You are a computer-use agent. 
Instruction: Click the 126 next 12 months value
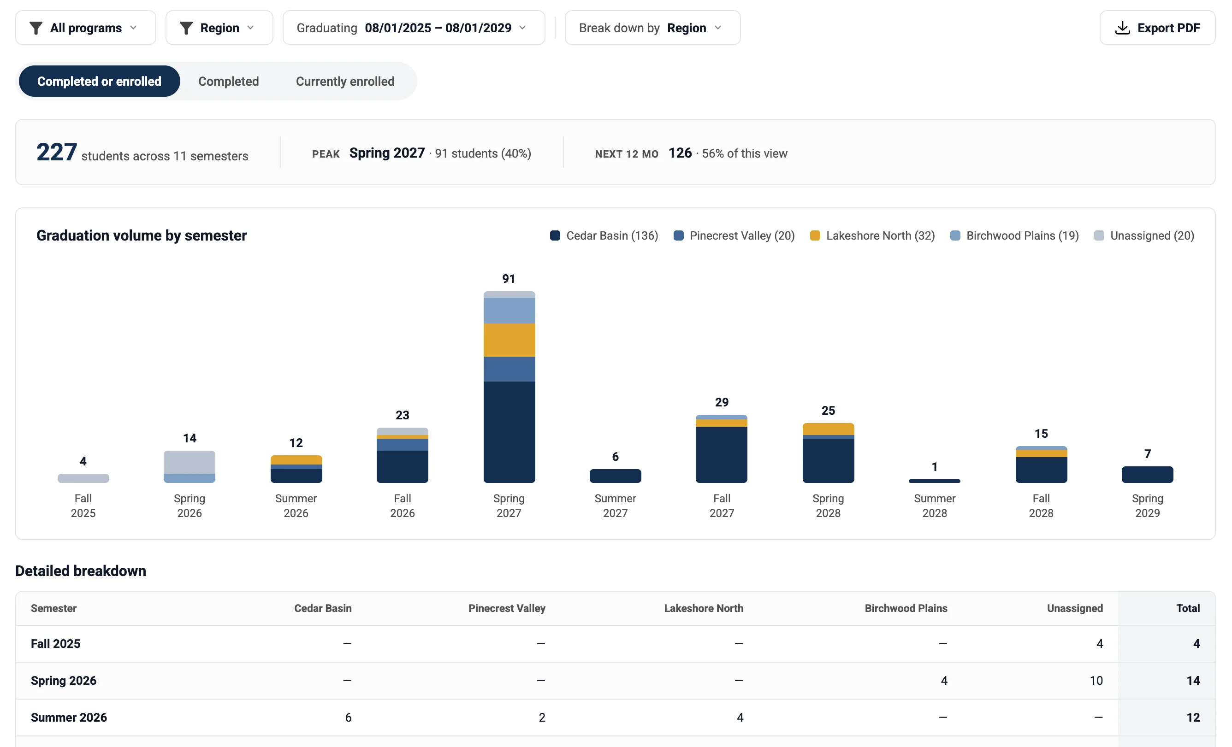(680, 153)
